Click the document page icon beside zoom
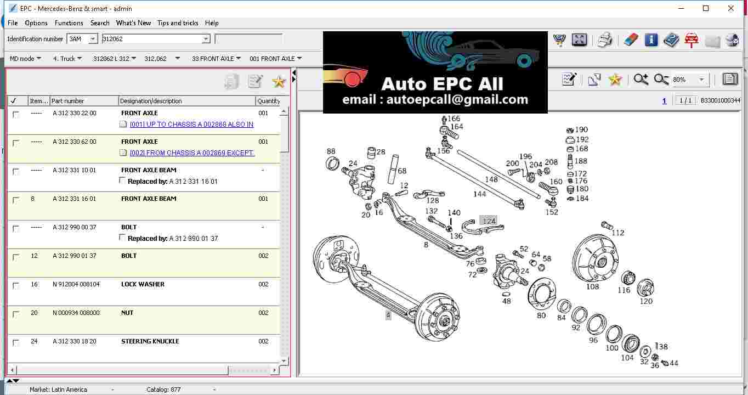Image resolution: width=748 pixels, height=395 pixels. [730, 80]
